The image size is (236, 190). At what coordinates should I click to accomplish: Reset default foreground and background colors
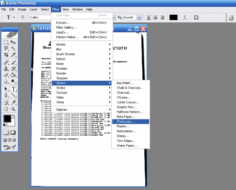point(4,125)
